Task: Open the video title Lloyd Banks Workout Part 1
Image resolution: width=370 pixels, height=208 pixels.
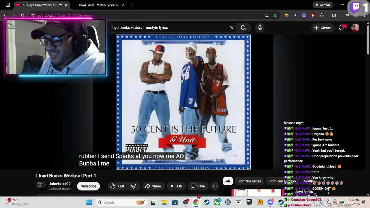Action: [66, 176]
